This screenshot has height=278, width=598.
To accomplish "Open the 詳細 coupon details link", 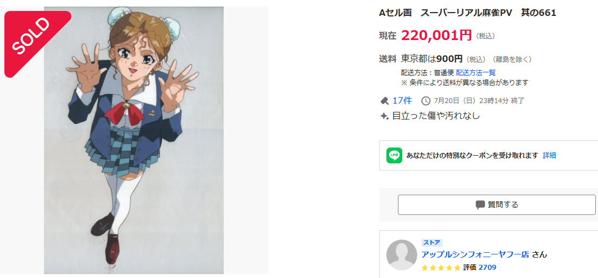I will (x=549, y=155).
